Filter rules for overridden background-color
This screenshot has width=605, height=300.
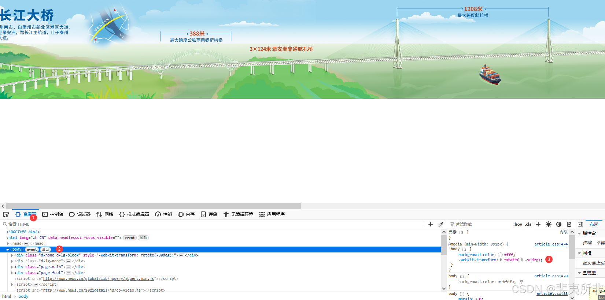pyautogui.click(x=521, y=282)
